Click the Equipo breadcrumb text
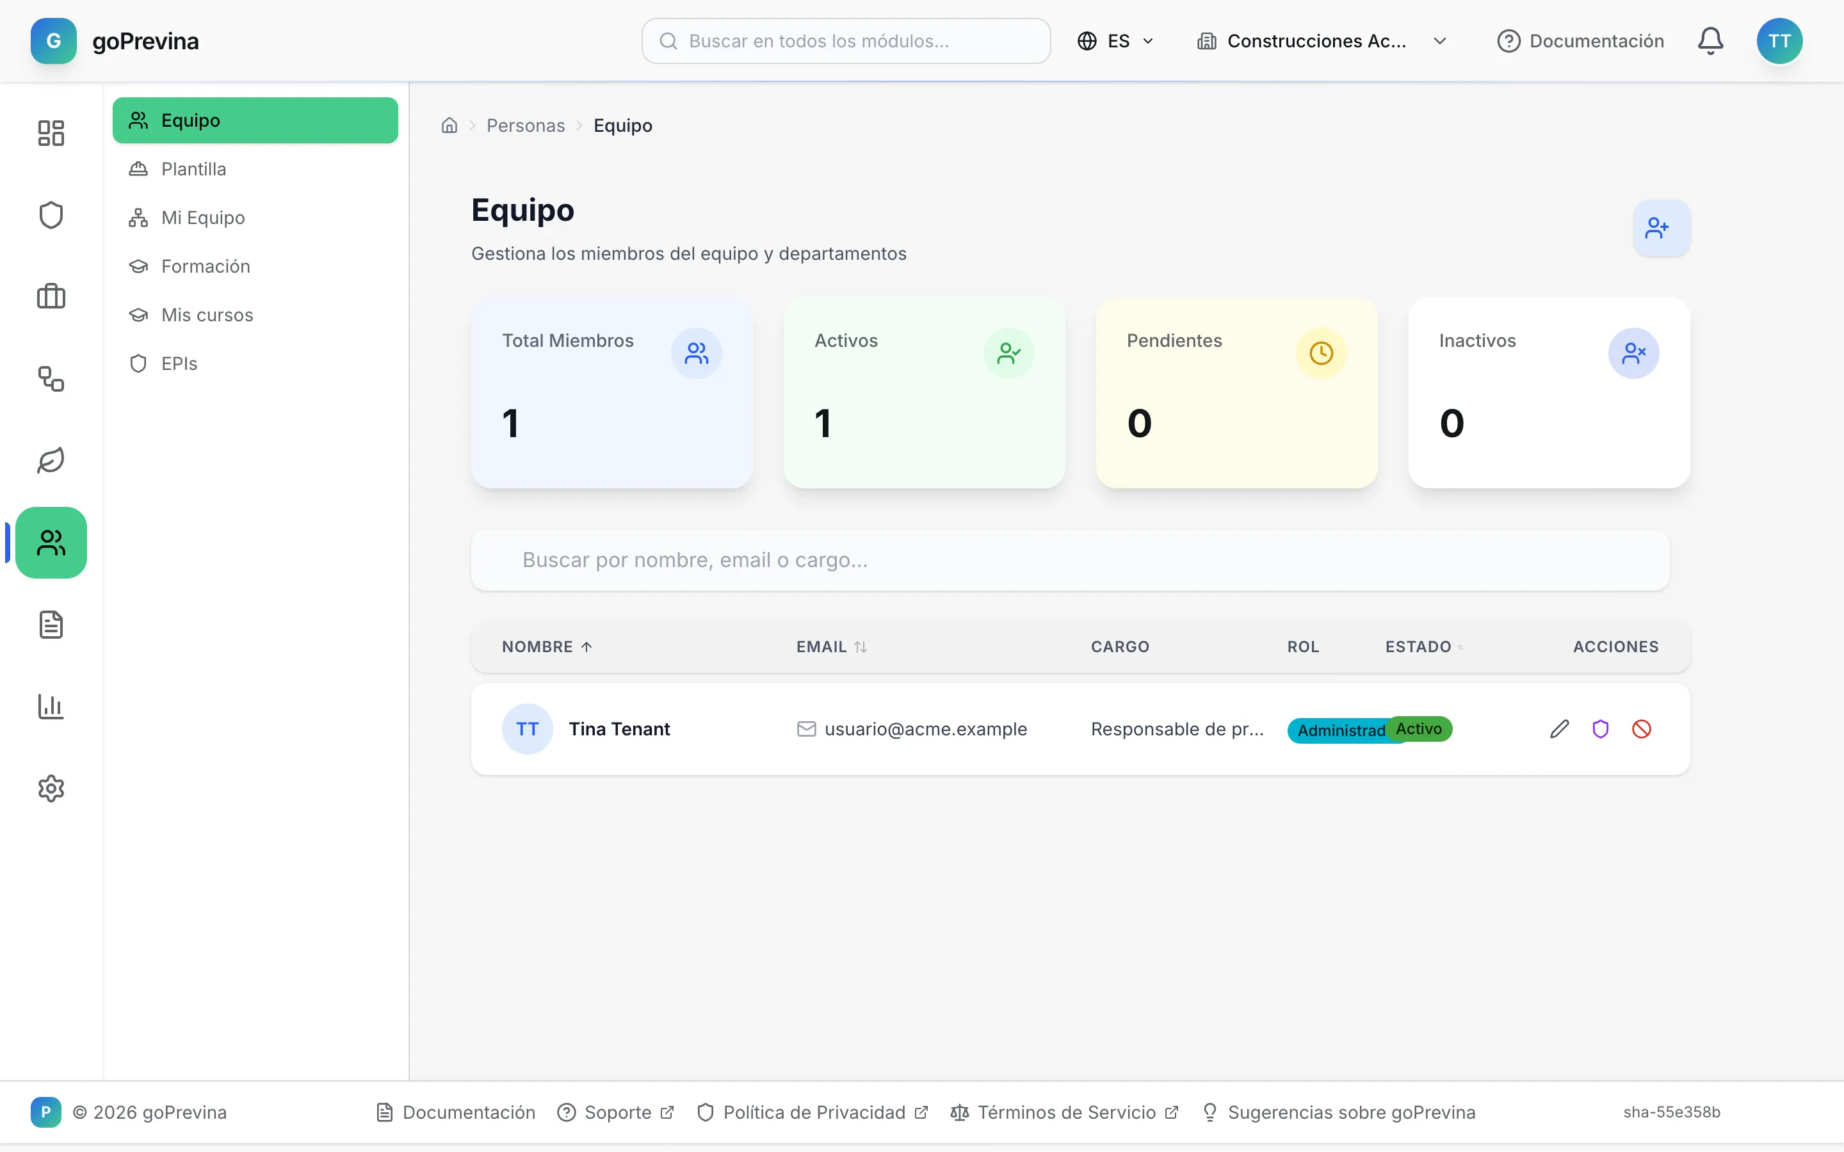Screen dimensions: 1844x1152 point(622,125)
